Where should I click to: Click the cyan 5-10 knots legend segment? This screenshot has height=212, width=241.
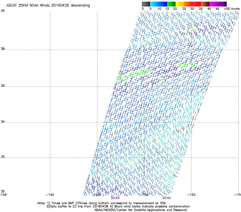pyautogui.click(x=154, y=4)
